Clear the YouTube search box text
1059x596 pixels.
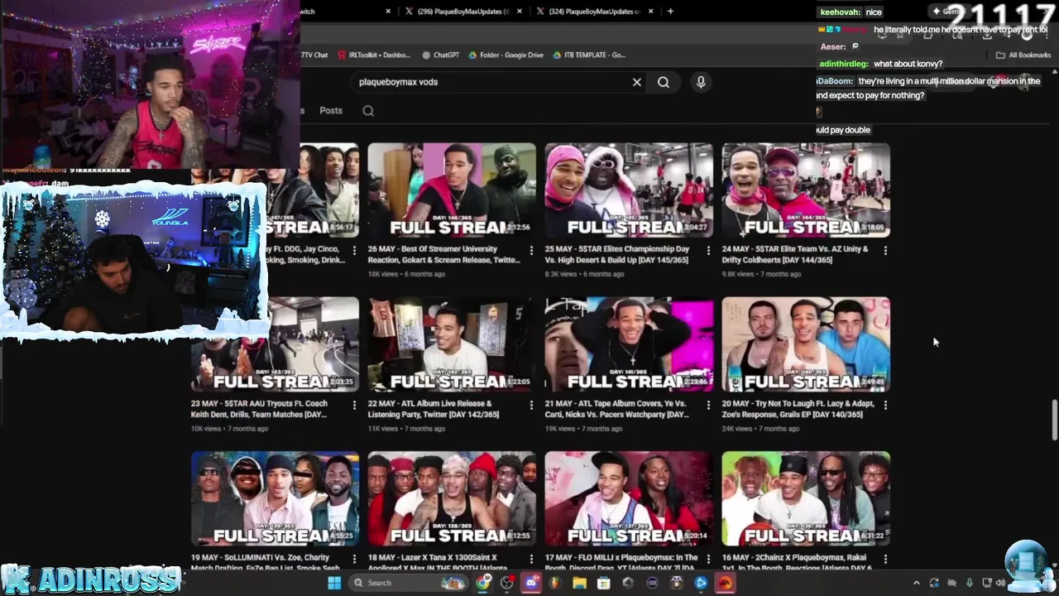637,82
